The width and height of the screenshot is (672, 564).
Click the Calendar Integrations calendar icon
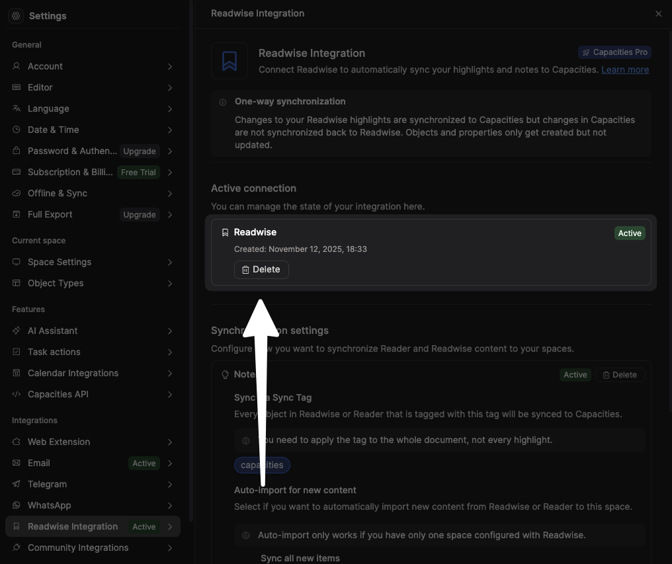pyautogui.click(x=17, y=373)
